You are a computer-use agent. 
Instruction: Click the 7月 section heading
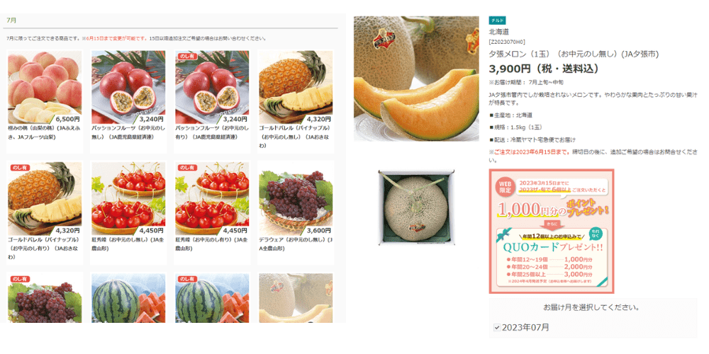click(12, 21)
